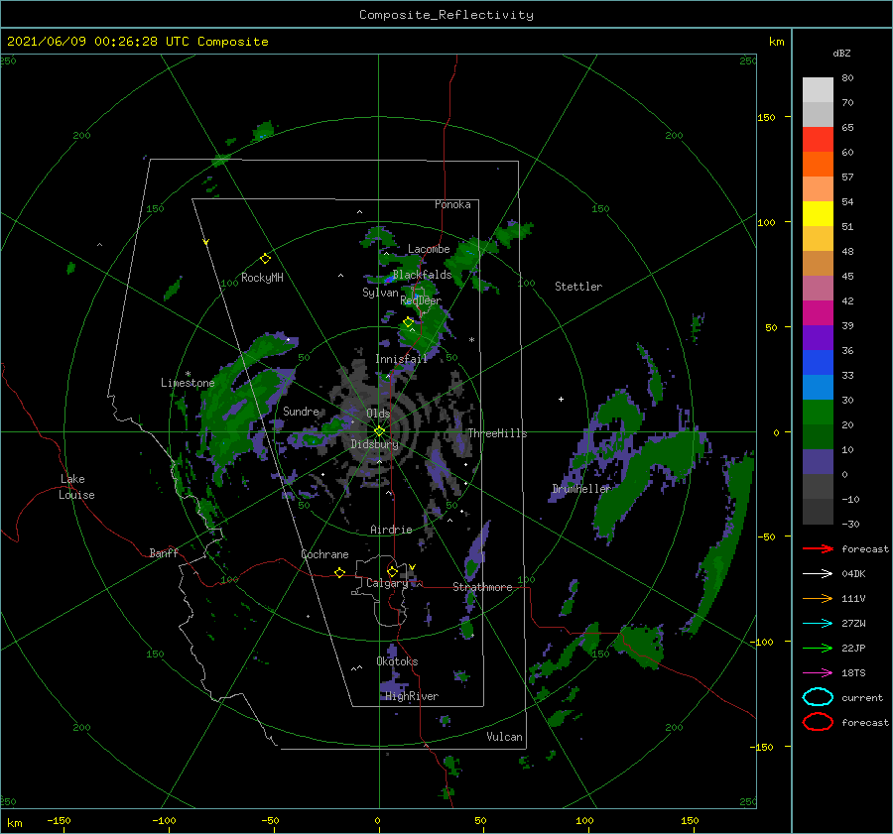
Task: Click the Okotoks town label
Action: point(397,661)
